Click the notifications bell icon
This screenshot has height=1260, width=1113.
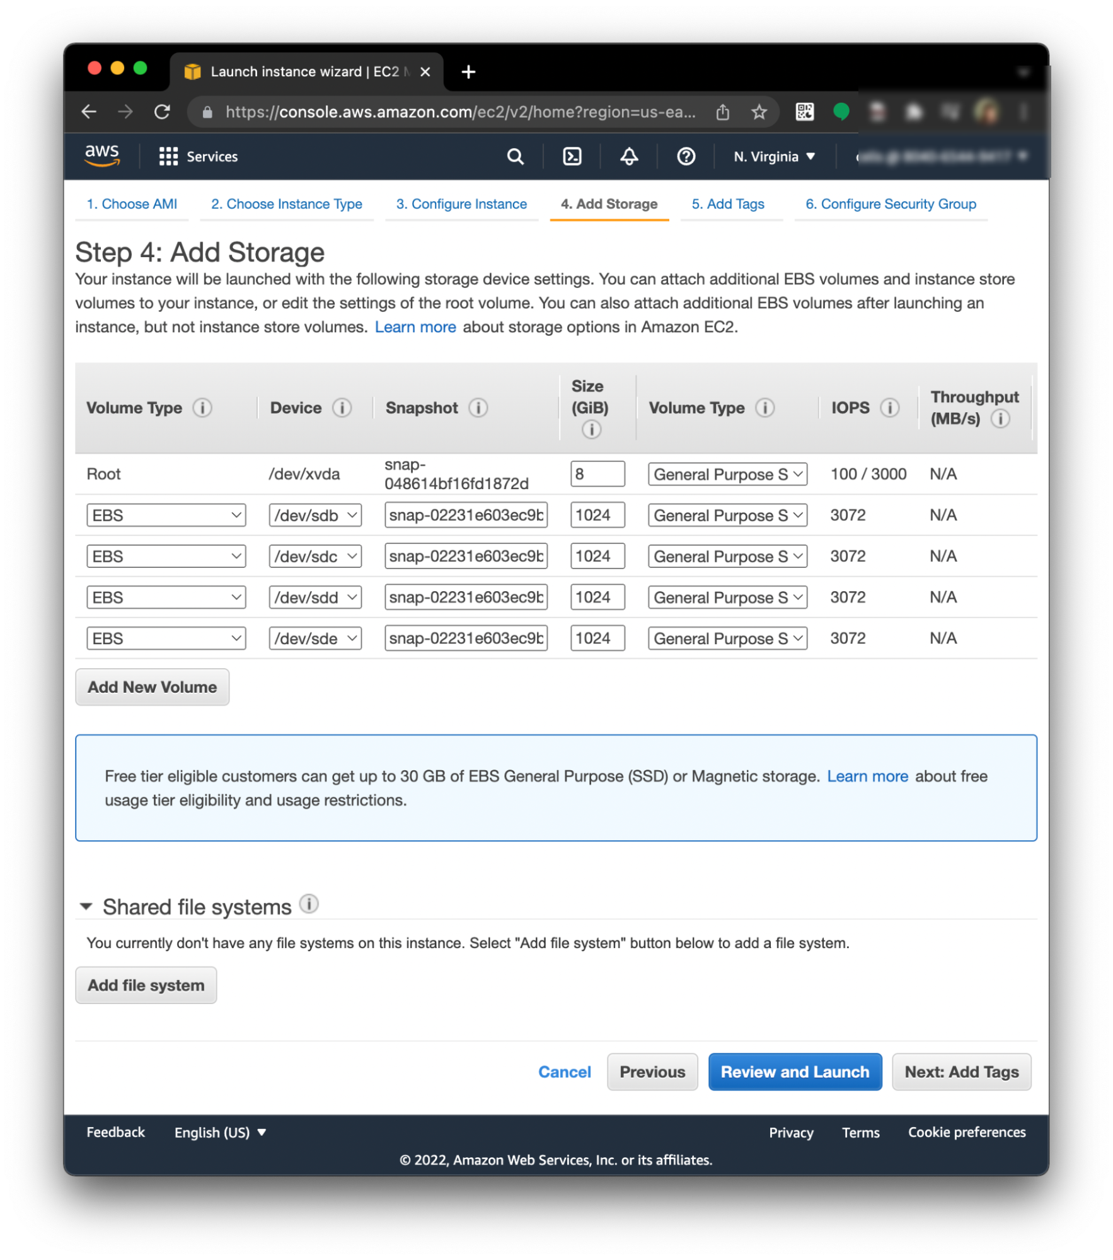pos(628,156)
